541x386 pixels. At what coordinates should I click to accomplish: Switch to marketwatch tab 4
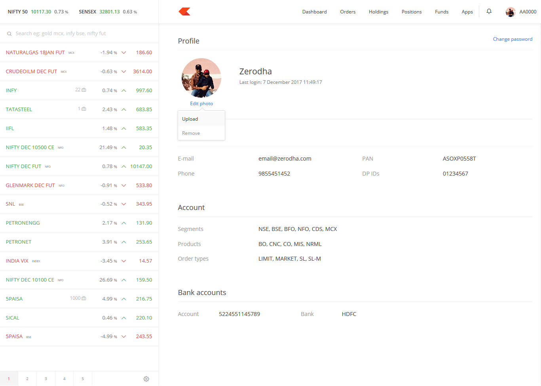[x=64, y=379]
